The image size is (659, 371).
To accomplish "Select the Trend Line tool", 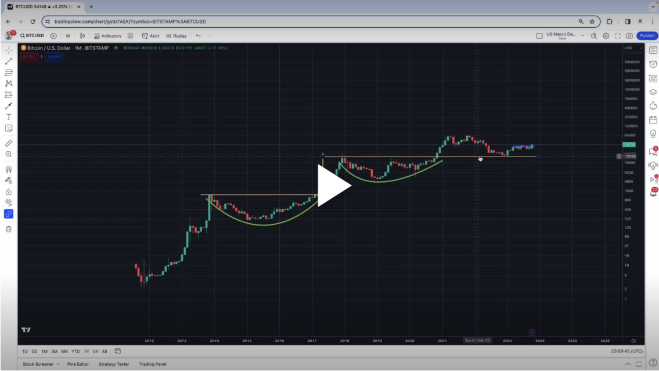I will 7,61.
